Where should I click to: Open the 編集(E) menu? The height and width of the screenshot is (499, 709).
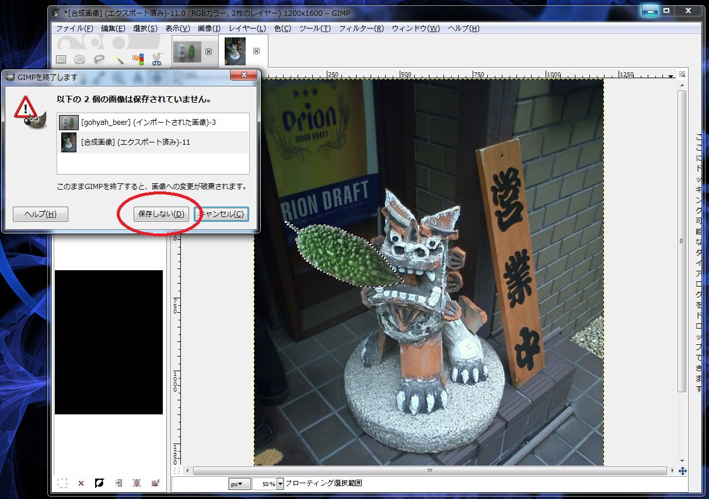point(113,29)
